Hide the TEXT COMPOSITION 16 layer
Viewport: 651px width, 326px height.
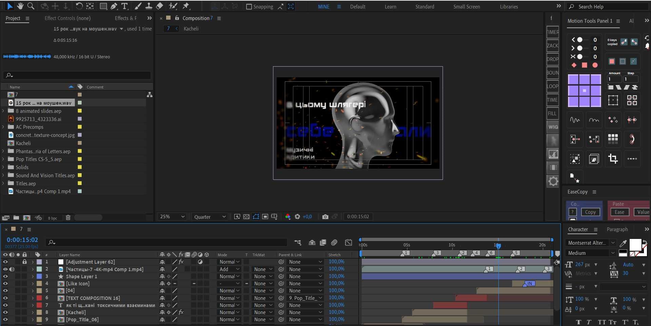pos(5,298)
